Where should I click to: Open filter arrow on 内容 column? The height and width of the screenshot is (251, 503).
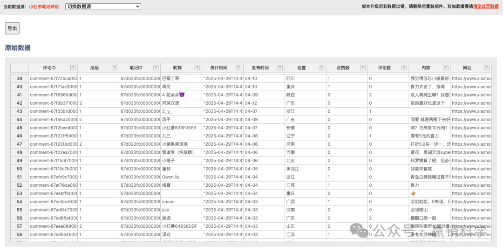(445, 68)
